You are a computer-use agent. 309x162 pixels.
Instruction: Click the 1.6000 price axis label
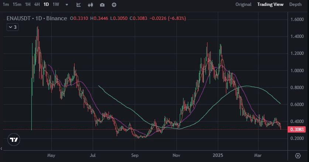pyautogui.click(x=297, y=20)
